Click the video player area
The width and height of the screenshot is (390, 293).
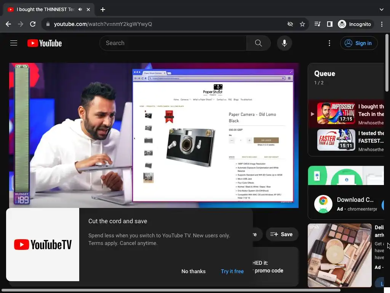tap(154, 135)
